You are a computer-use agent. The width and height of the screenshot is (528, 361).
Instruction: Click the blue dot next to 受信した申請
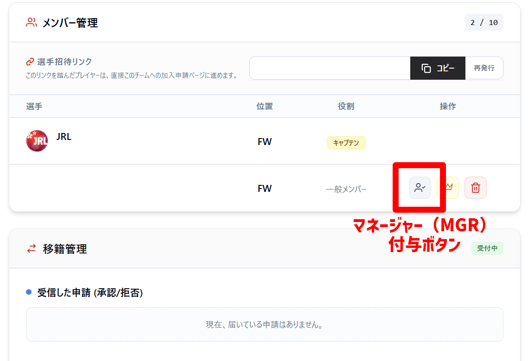29,292
